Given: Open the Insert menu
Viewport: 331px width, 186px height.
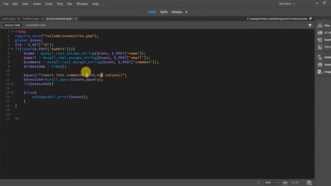Looking at the screenshot, I should (x=37, y=4).
